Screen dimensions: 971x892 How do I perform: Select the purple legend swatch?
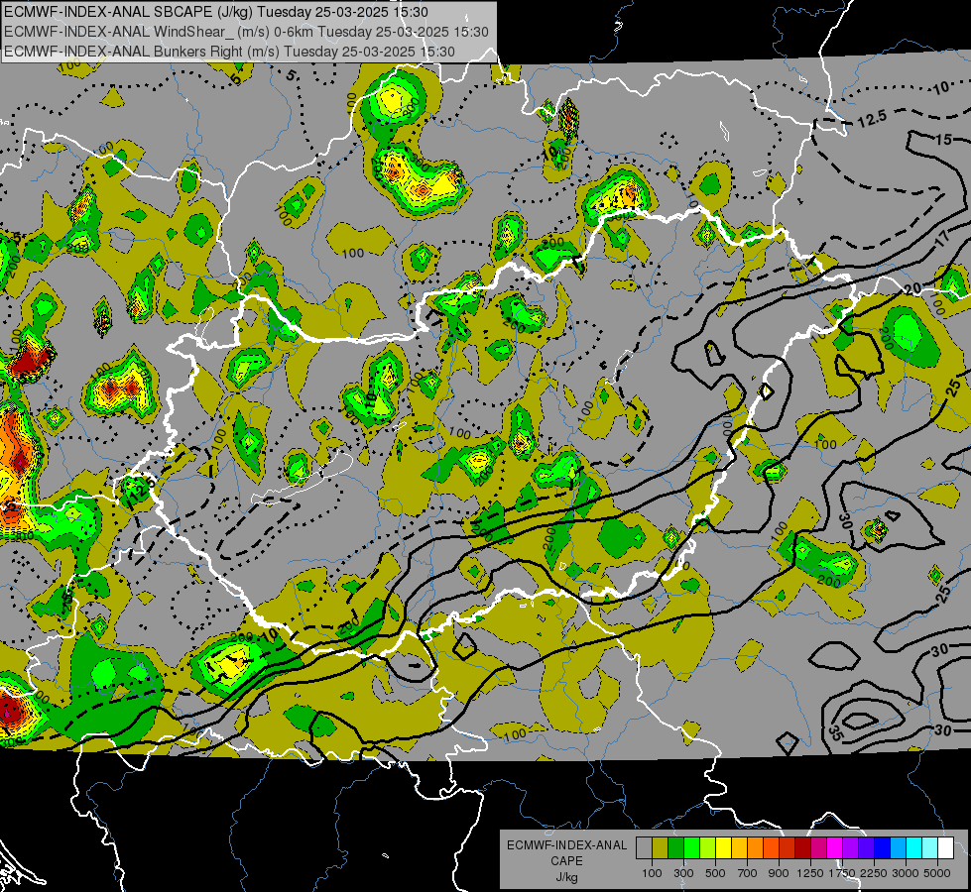point(850,848)
